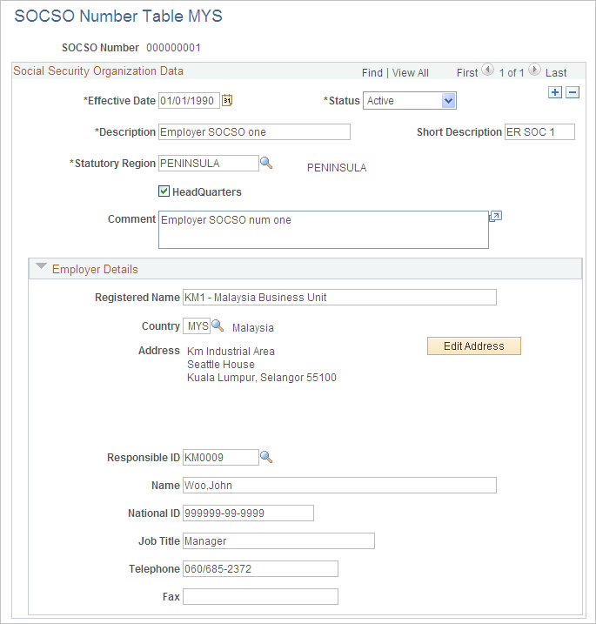This screenshot has height=624, width=596.
Task: Click the Last navigation link
Action: click(556, 73)
